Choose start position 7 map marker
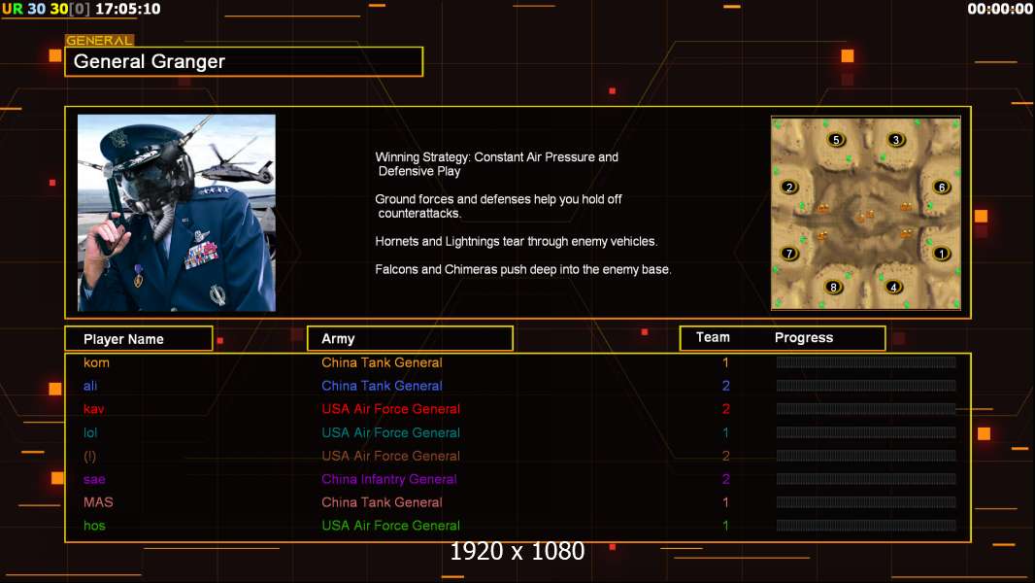This screenshot has width=1035, height=583. 788,254
